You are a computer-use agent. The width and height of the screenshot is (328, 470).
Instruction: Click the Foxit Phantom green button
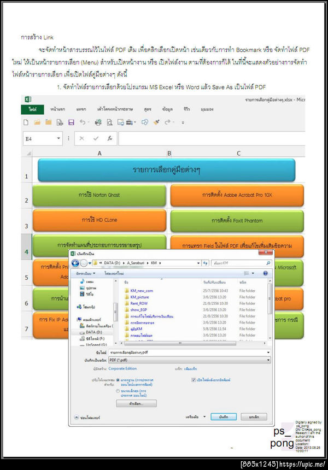pyautogui.click(x=237, y=221)
